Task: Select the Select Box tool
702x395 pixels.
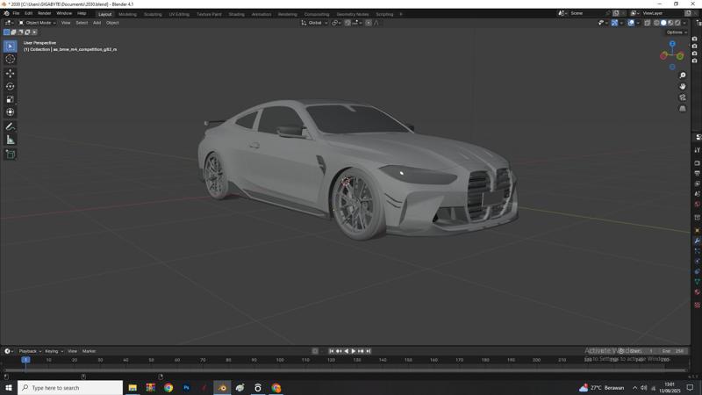Action: point(10,47)
